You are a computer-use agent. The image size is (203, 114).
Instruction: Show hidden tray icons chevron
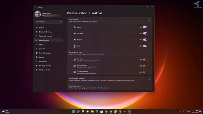point(180,111)
